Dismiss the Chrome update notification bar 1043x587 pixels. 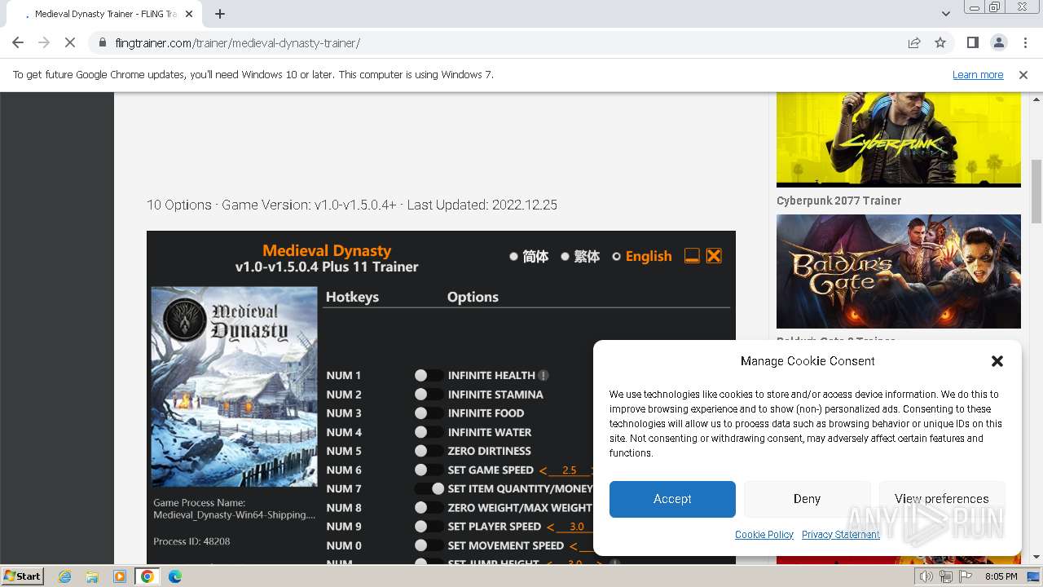coord(1023,75)
